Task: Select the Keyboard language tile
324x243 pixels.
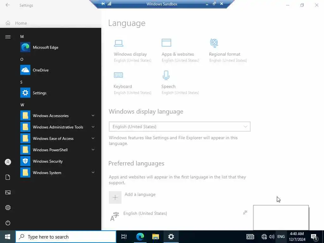Action: (133, 83)
